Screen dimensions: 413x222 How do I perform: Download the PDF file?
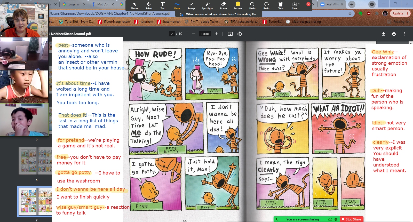(384, 34)
